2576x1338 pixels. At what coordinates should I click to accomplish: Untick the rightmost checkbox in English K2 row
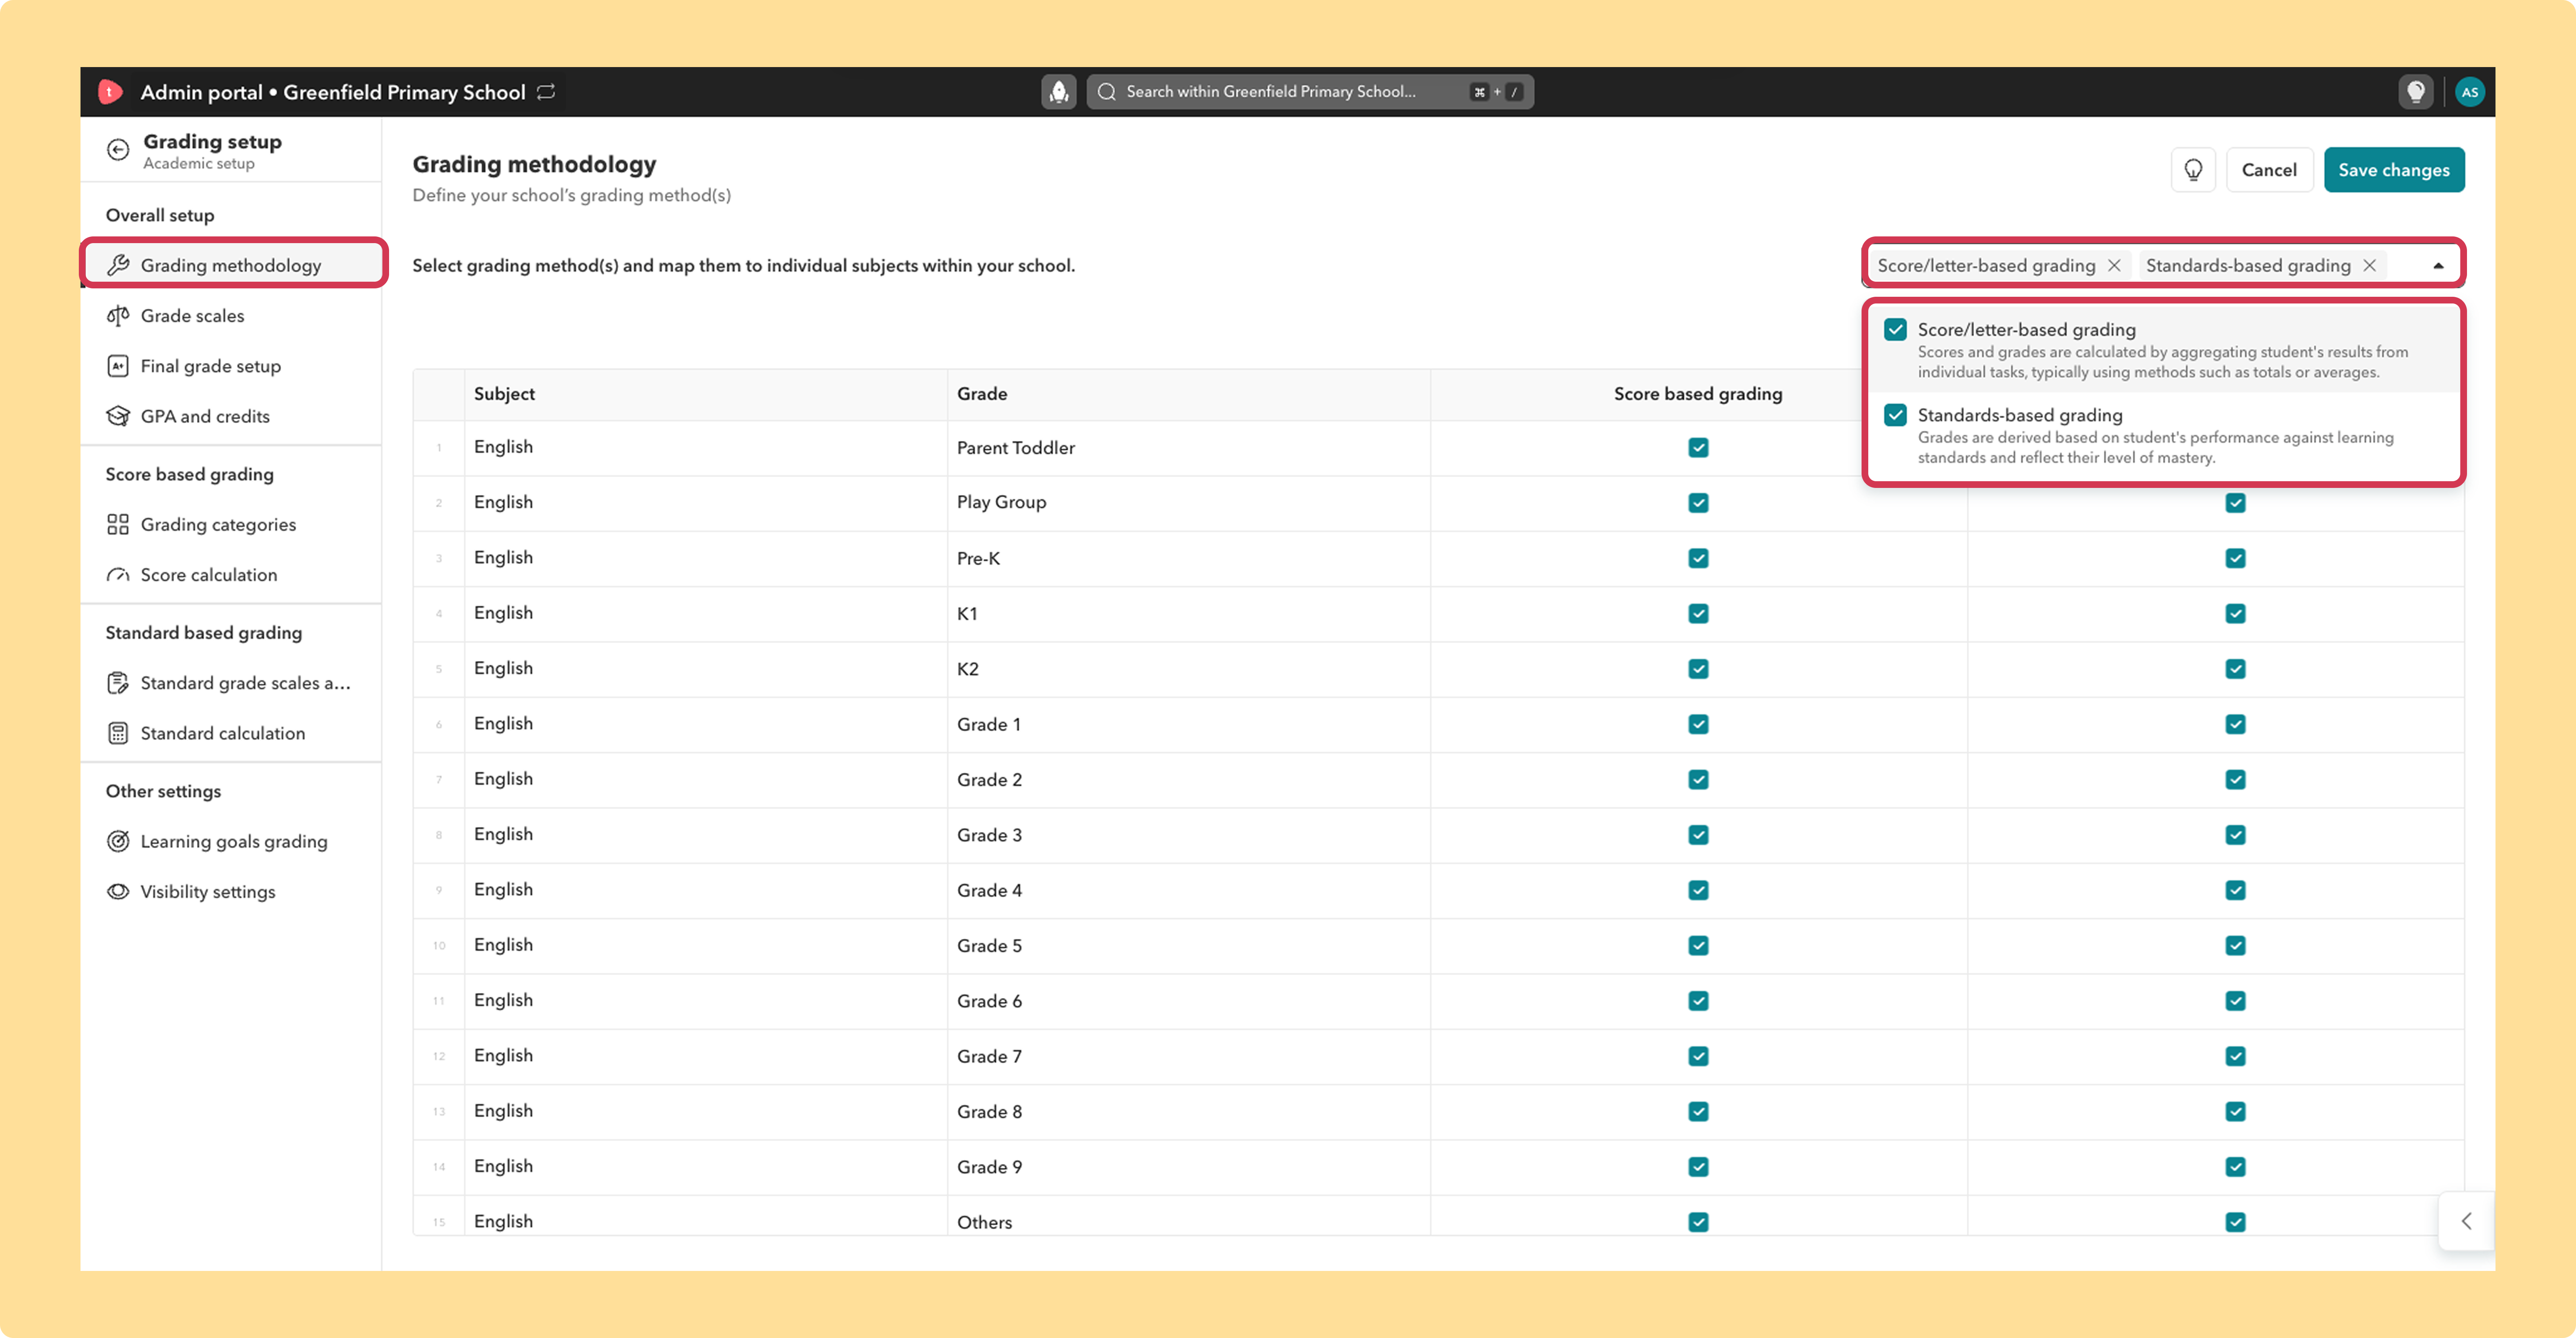click(2235, 669)
